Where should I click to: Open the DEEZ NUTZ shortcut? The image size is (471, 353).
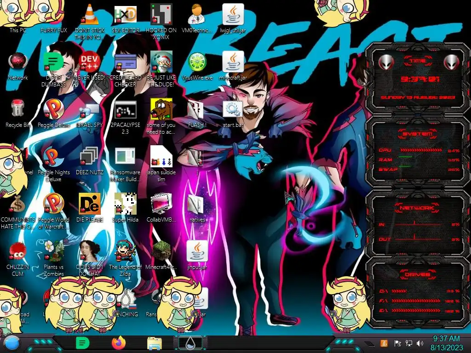[x=90, y=157]
